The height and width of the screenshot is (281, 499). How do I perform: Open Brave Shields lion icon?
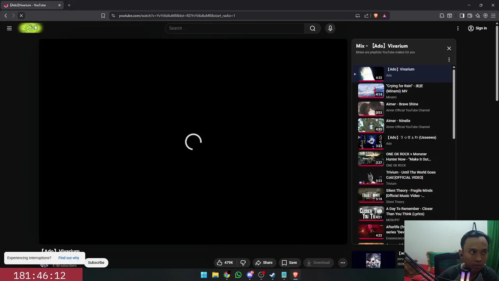[x=376, y=16]
